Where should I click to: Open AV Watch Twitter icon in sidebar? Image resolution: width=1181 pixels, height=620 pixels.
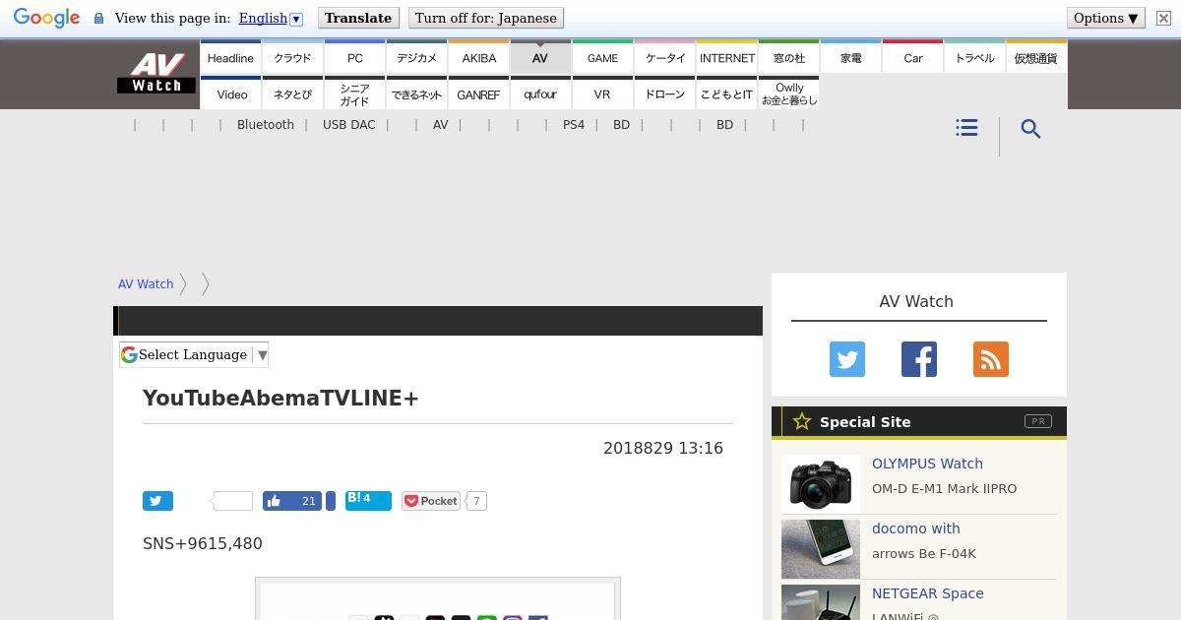847,359
